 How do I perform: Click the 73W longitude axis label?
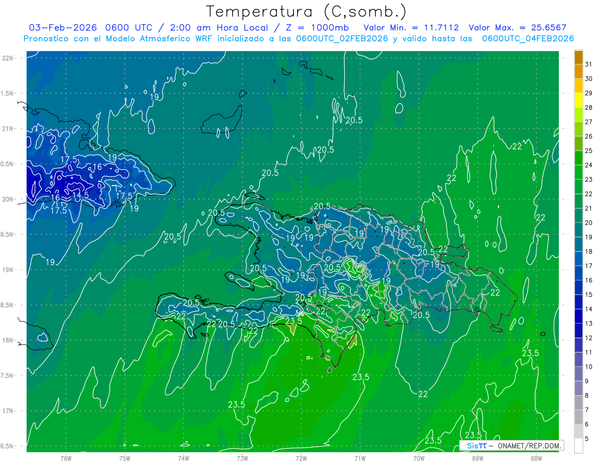click(x=242, y=458)
